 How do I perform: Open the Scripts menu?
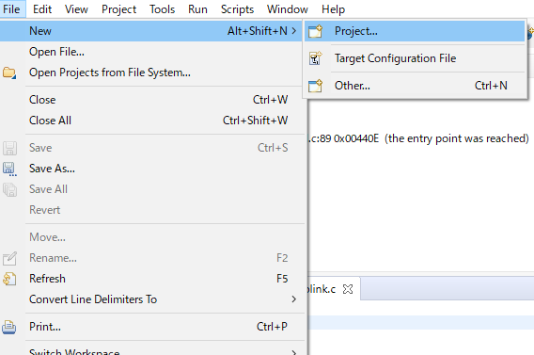pyautogui.click(x=237, y=9)
